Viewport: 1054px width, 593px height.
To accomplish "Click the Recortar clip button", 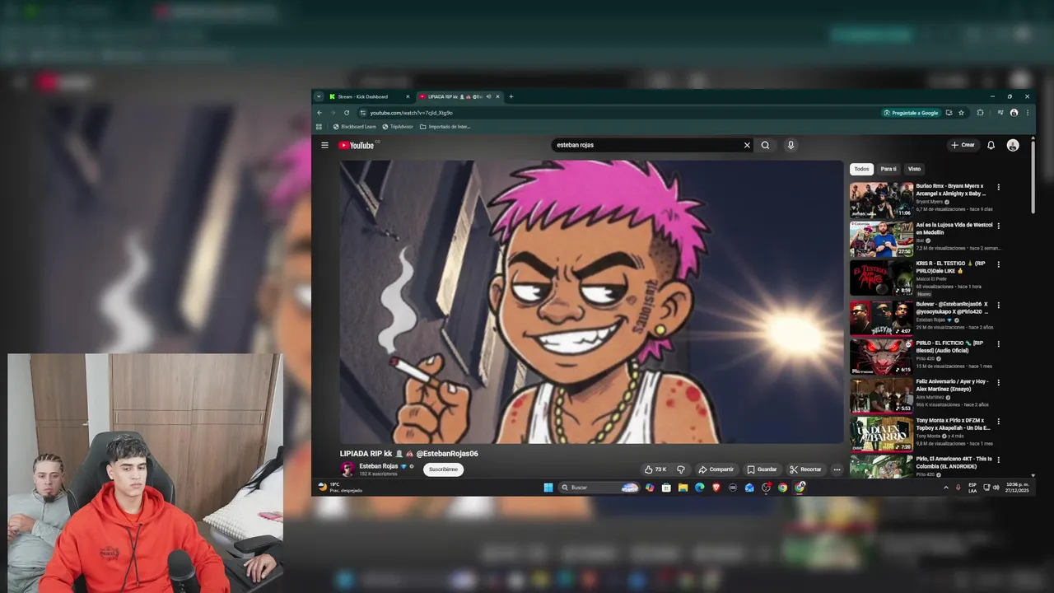I will click(805, 469).
